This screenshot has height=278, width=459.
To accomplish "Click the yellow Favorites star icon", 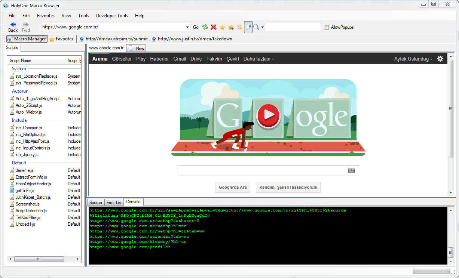I will click(222, 27).
